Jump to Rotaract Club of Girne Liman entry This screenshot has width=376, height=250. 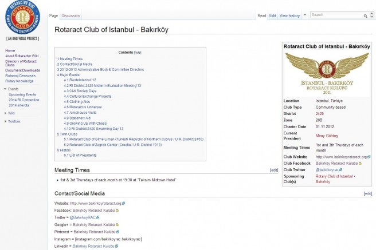134,139
